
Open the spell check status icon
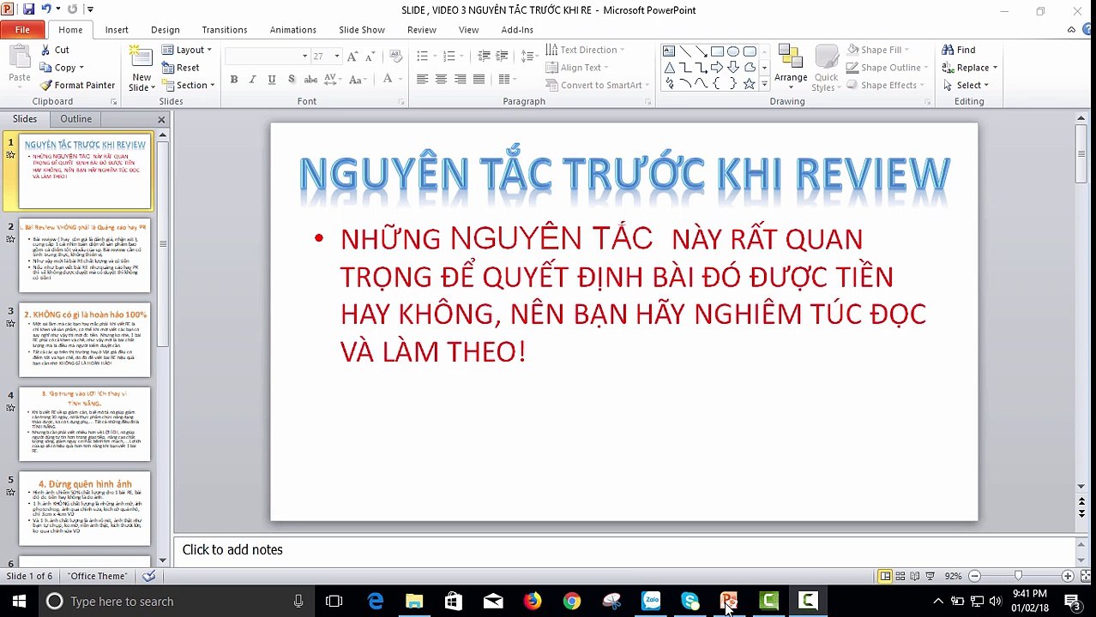pyautogui.click(x=149, y=576)
